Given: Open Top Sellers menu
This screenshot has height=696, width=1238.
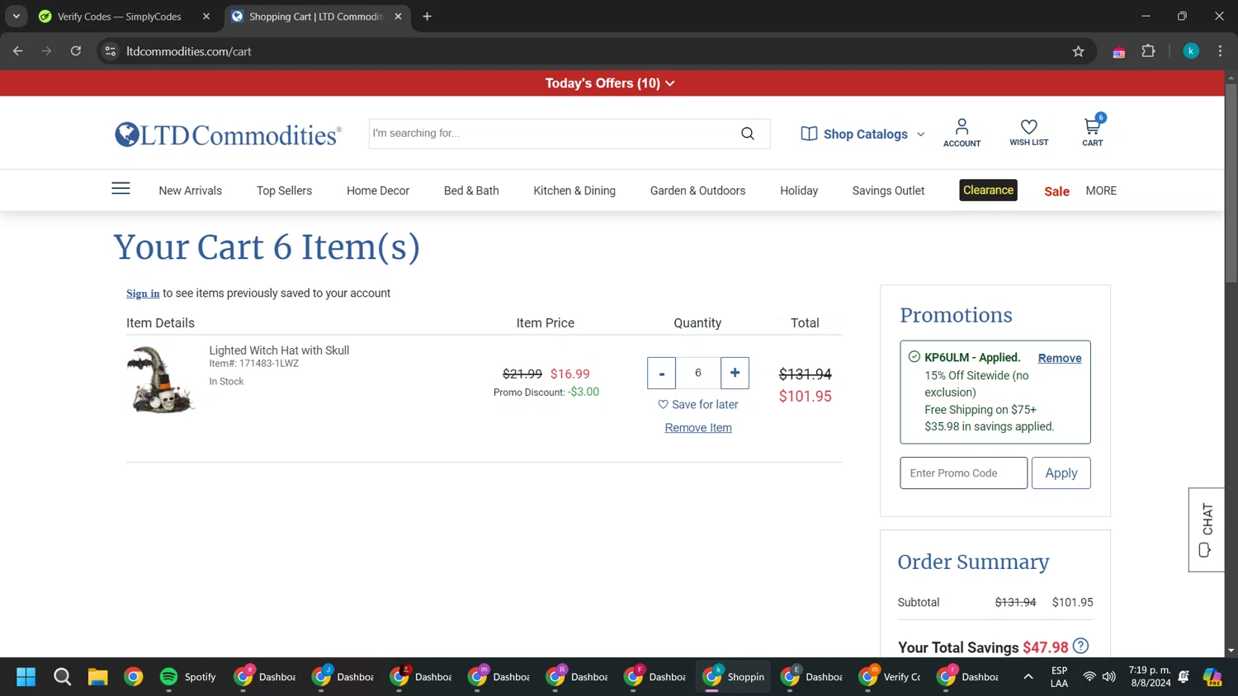Looking at the screenshot, I should tap(284, 190).
